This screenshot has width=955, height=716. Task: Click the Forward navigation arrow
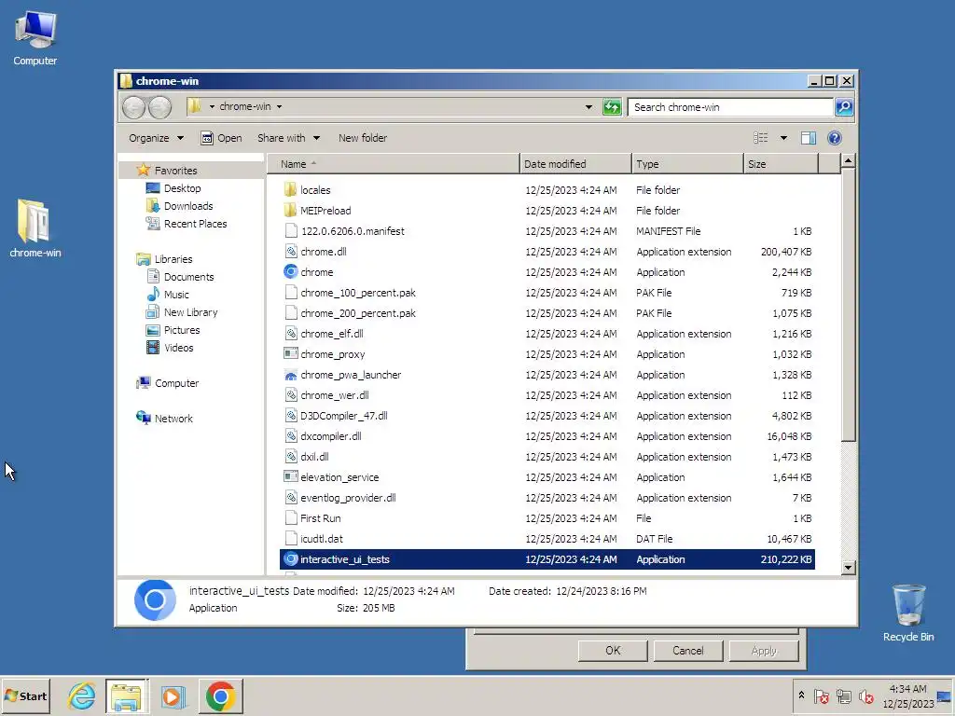160,108
